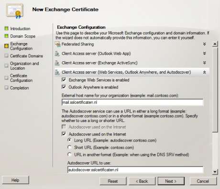Click the green Introduction step indicator
Viewport: 220px width, 189px height.
(6, 29)
